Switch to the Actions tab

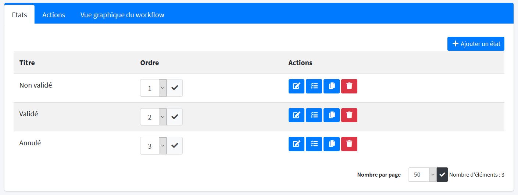tap(54, 15)
